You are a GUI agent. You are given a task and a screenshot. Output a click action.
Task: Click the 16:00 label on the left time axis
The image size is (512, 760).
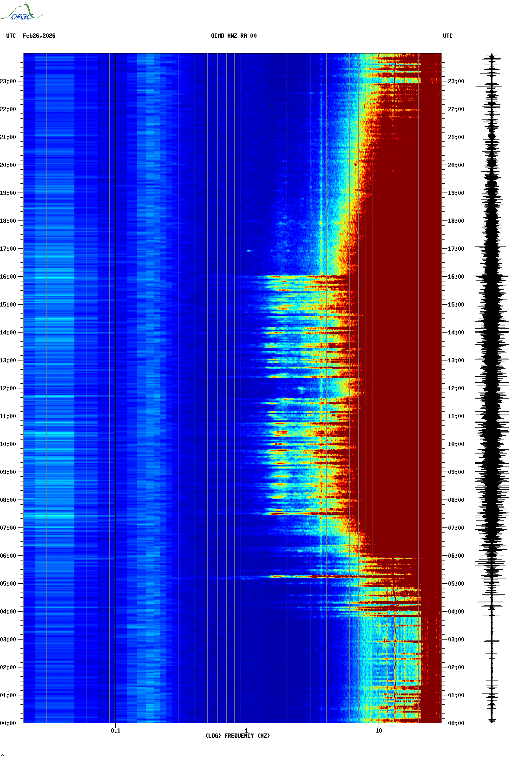(8, 277)
